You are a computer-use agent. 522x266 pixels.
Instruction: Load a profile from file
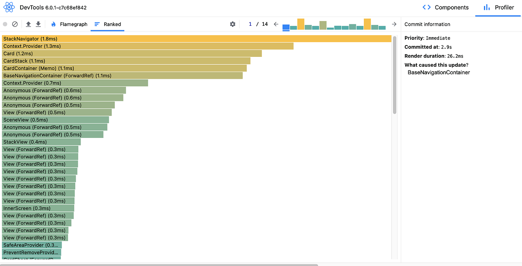[28, 24]
